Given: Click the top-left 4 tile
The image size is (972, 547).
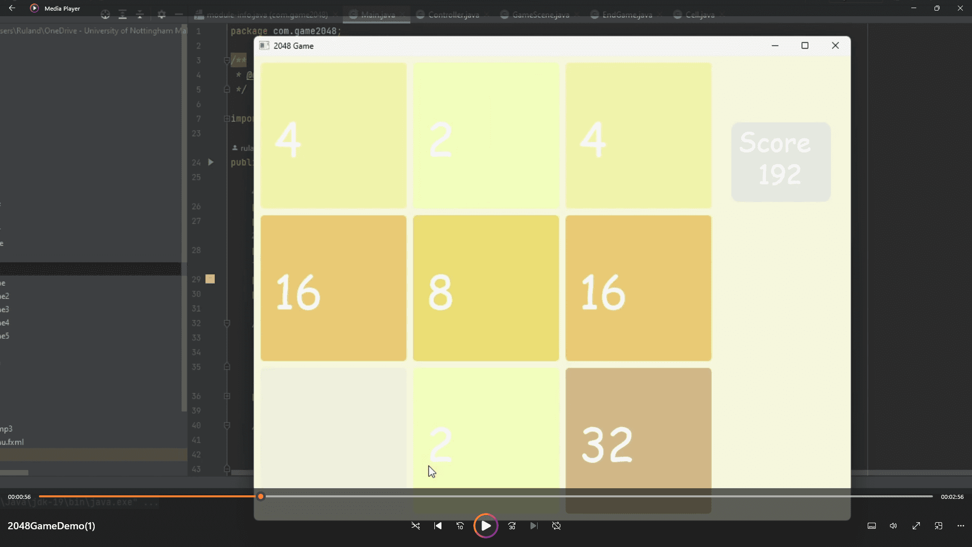Looking at the screenshot, I should pos(333,135).
